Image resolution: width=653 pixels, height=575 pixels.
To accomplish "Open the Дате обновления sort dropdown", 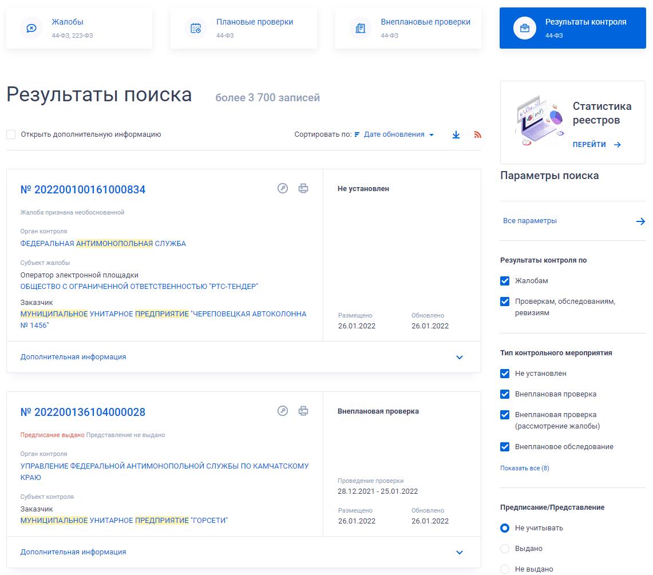I will (401, 134).
